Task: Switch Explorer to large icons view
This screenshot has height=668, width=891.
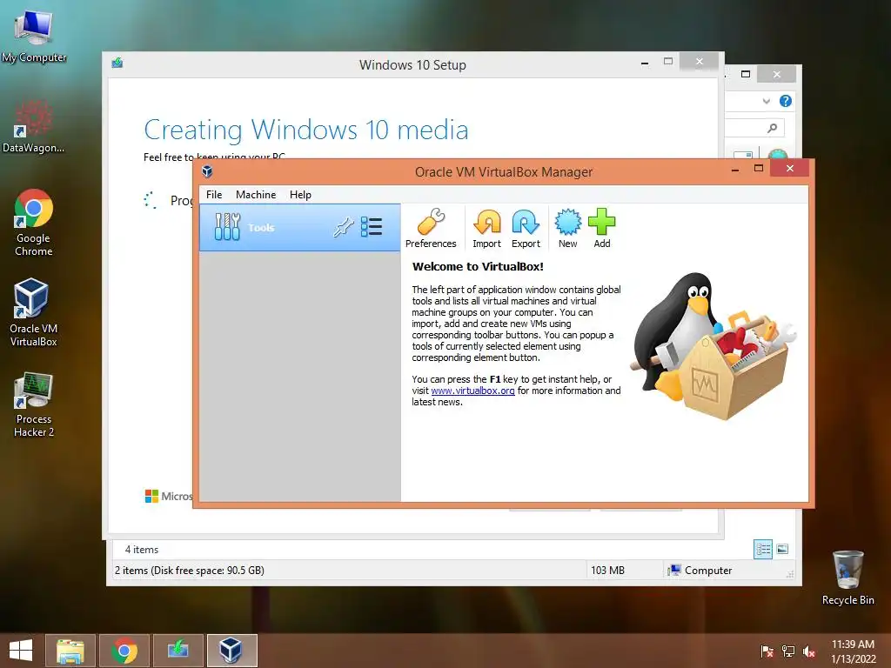Action: [782, 550]
